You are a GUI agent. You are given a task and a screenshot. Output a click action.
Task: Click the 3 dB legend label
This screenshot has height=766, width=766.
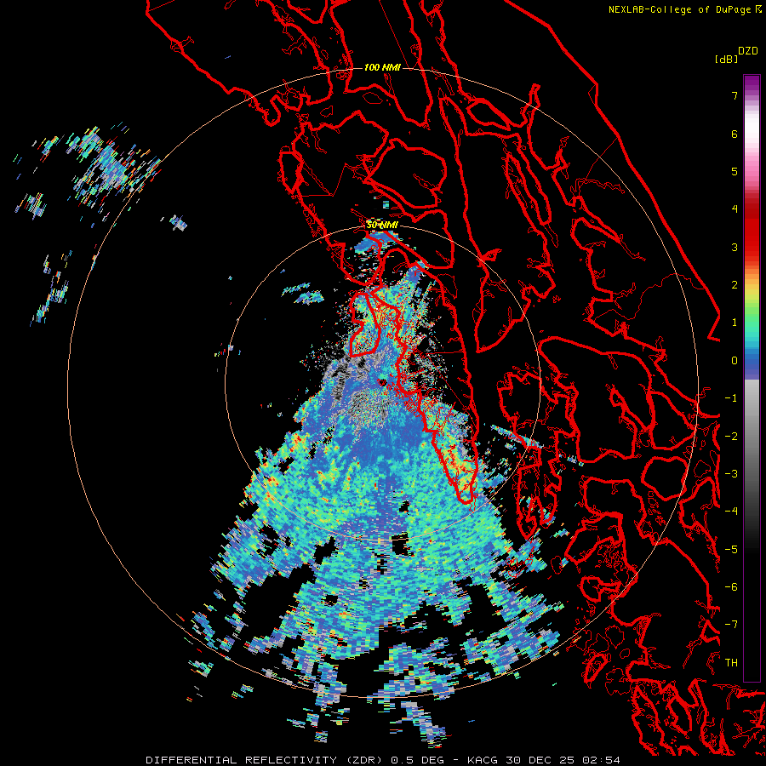(x=735, y=247)
